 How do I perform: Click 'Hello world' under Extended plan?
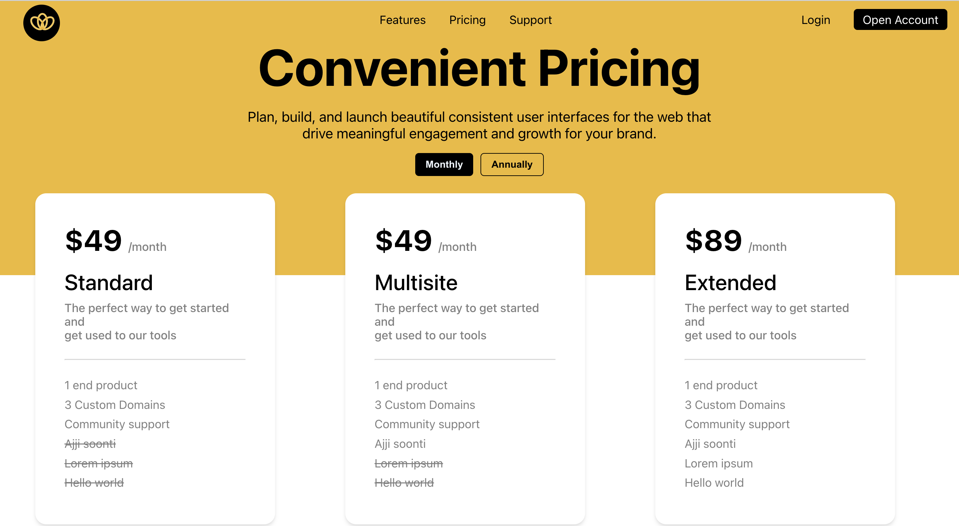point(714,482)
